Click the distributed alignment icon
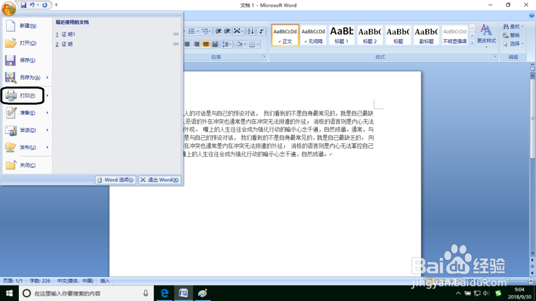The width and height of the screenshot is (536, 301). [215, 44]
